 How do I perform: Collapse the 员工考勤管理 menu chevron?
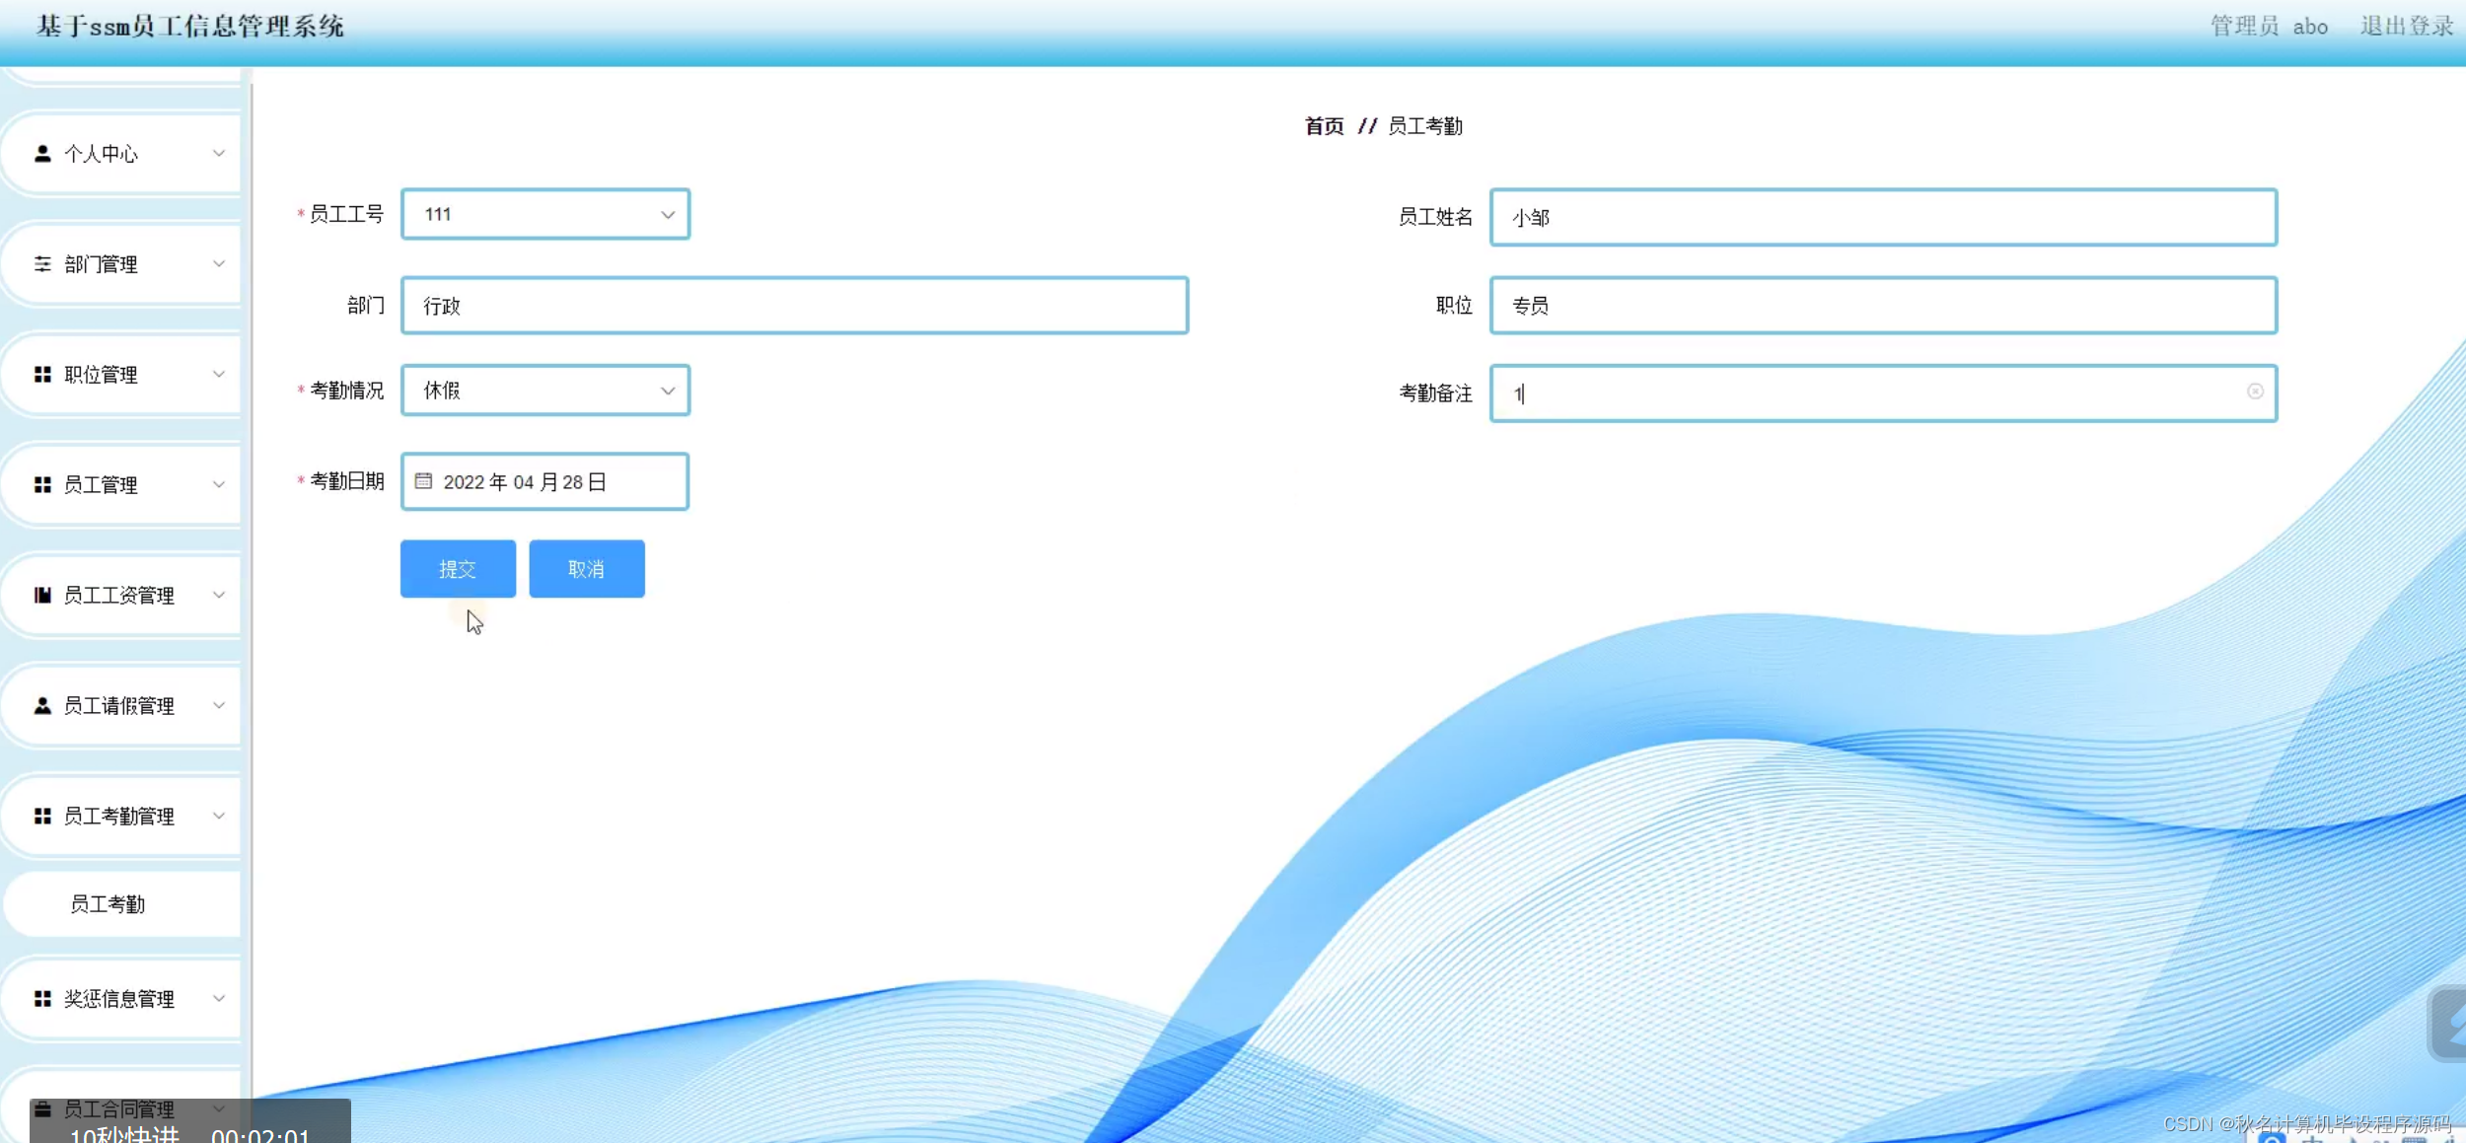pyautogui.click(x=219, y=816)
